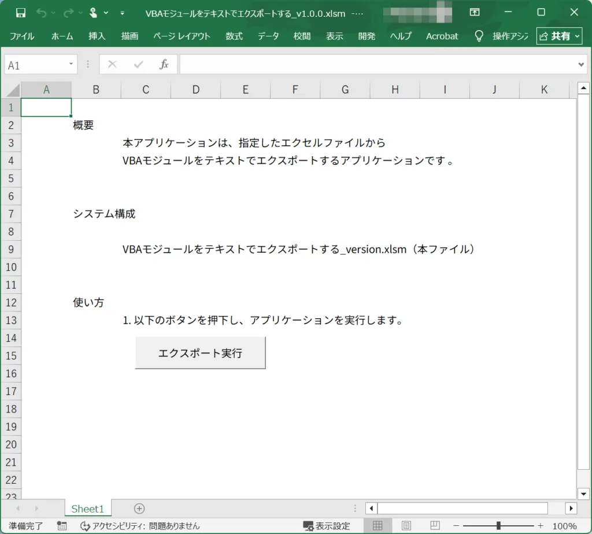Expand the Name Box dropdown arrow
Screen dimensions: 592x534
click(71, 64)
